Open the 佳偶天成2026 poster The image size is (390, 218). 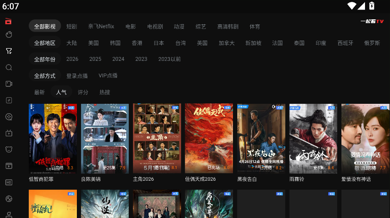coord(209,138)
